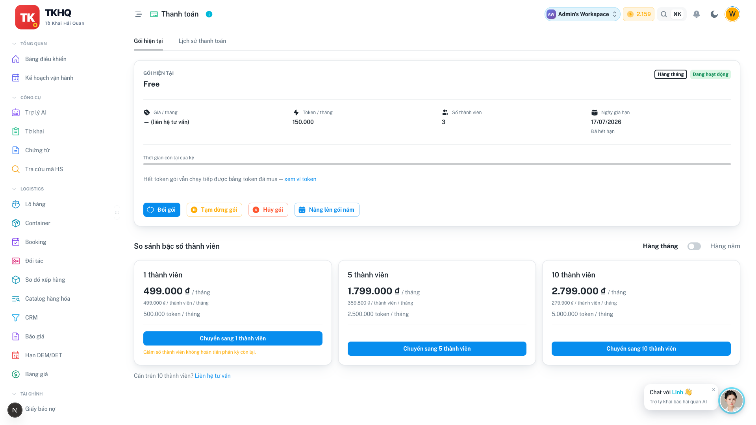
Task: Open the xem ví token link
Action: tap(300, 179)
